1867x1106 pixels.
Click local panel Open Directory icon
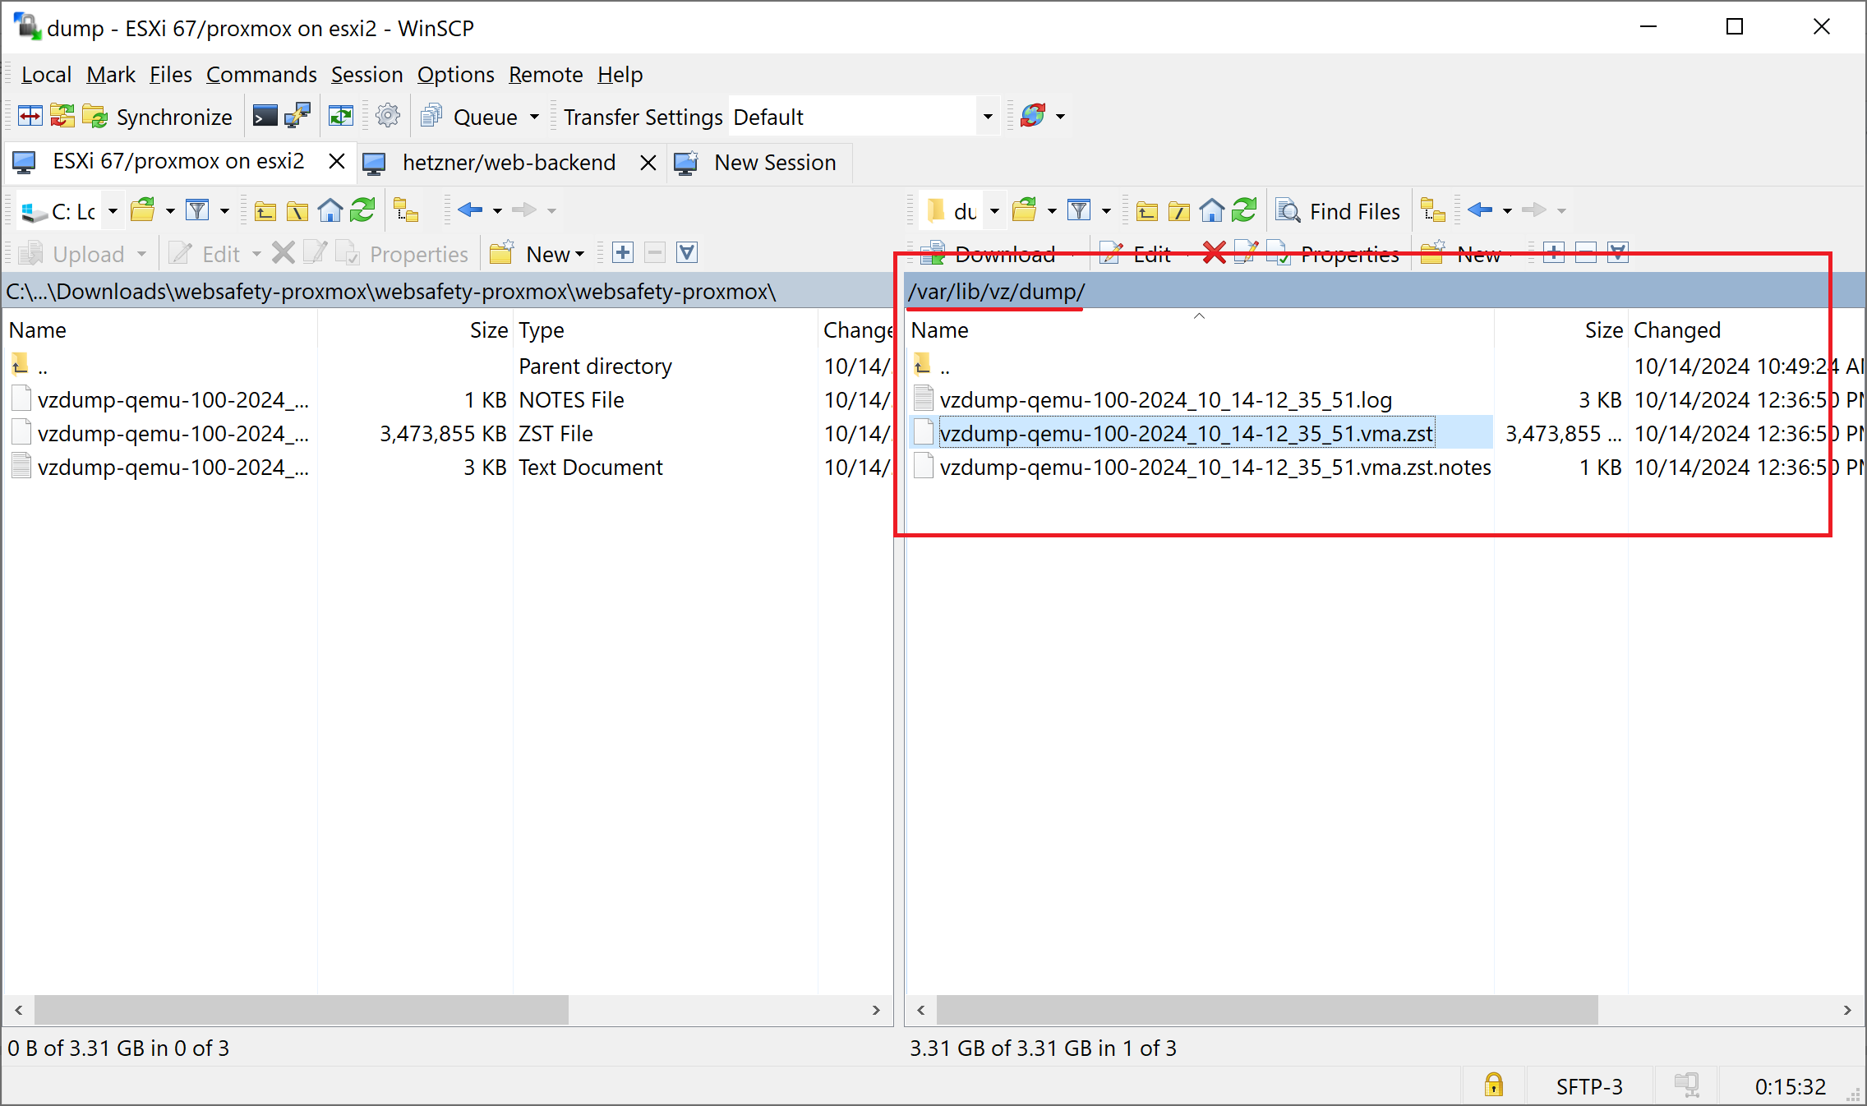coord(143,211)
